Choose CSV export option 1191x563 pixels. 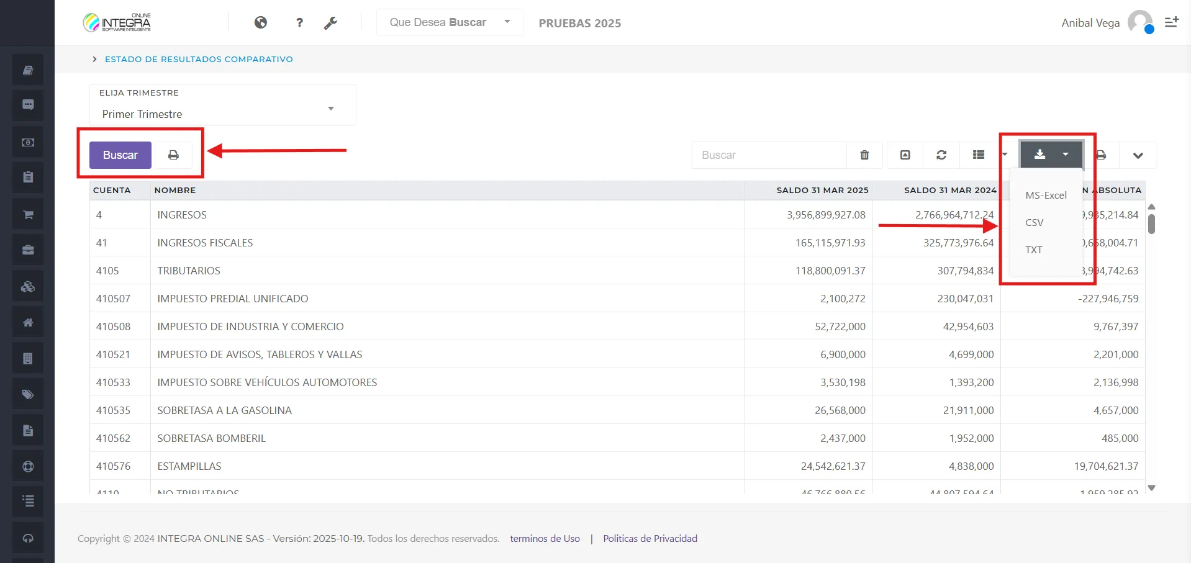[x=1034, y=222]
